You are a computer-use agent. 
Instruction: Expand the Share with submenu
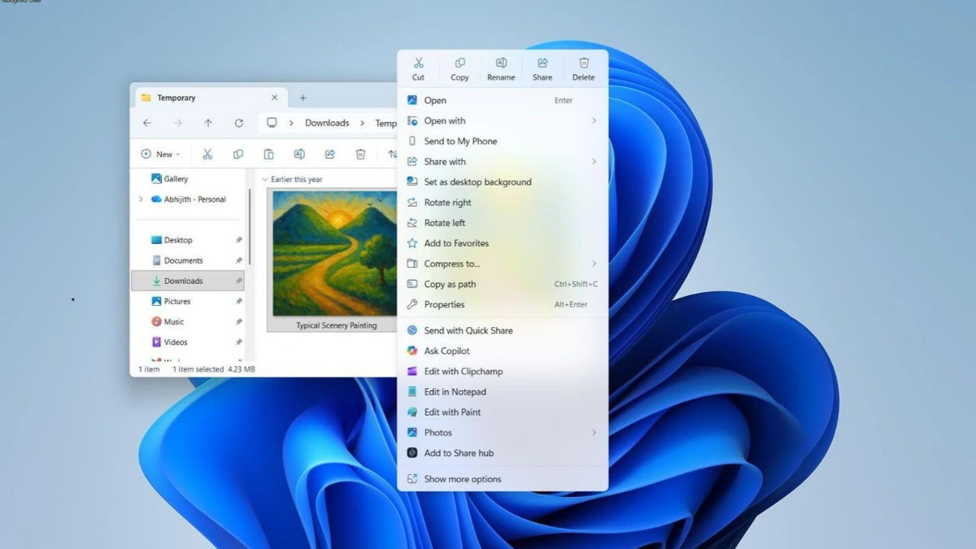(x=503, y=161)
